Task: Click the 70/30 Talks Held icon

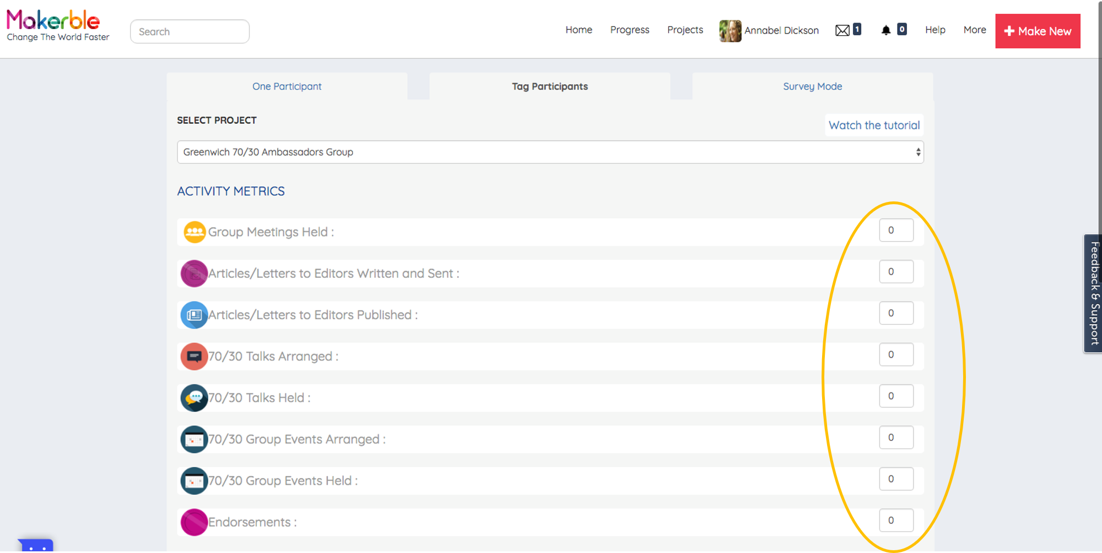Action: [x=194, y=398]
